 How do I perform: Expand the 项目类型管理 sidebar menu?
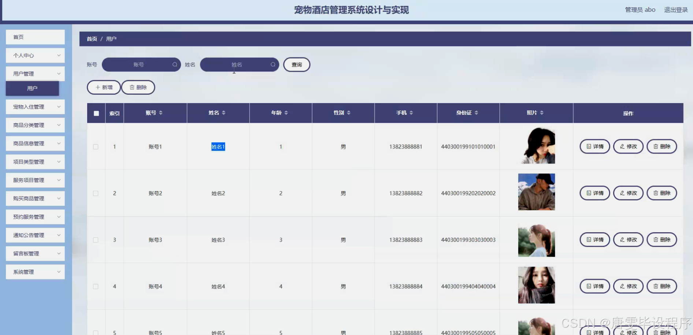click(35, 162)
